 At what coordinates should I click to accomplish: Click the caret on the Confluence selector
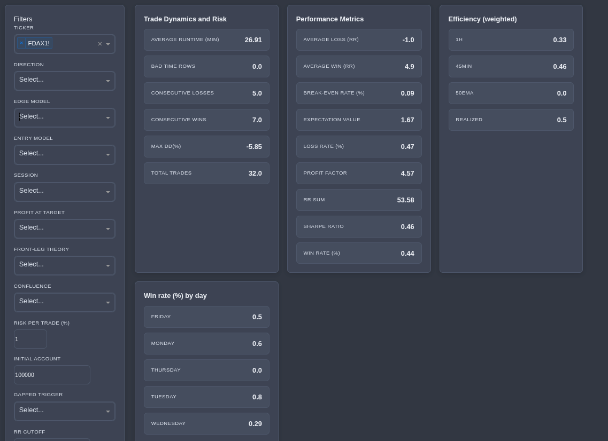click(x=108, y=302)
